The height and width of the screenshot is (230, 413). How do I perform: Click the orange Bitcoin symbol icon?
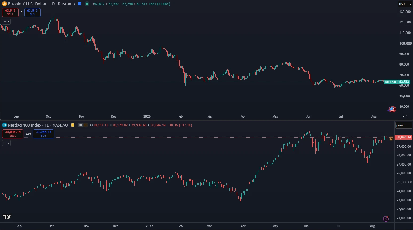[x=5, y=4]
